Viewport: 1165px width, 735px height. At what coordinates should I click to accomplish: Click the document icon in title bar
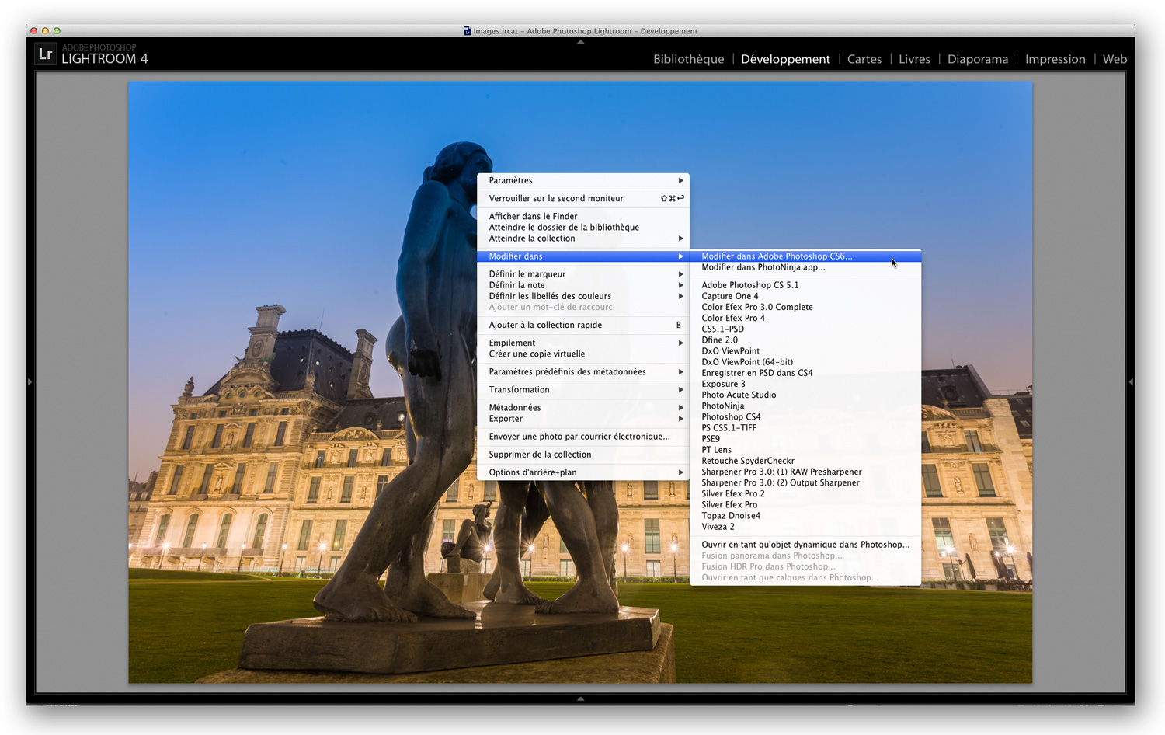coord(467,31)
